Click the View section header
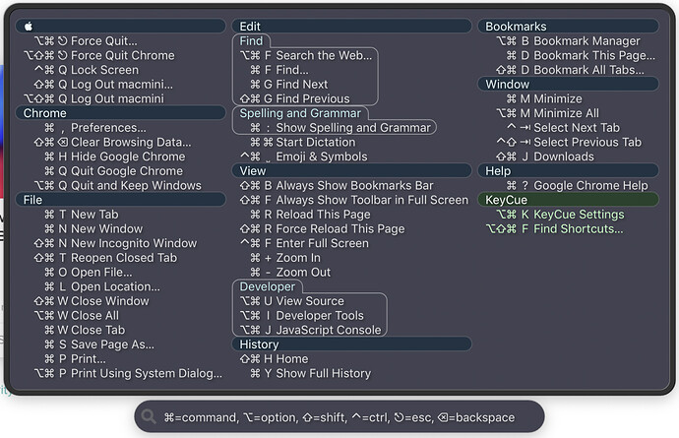Image resolution: width=679 pixels, height=438 pixels. click(351, 170)
